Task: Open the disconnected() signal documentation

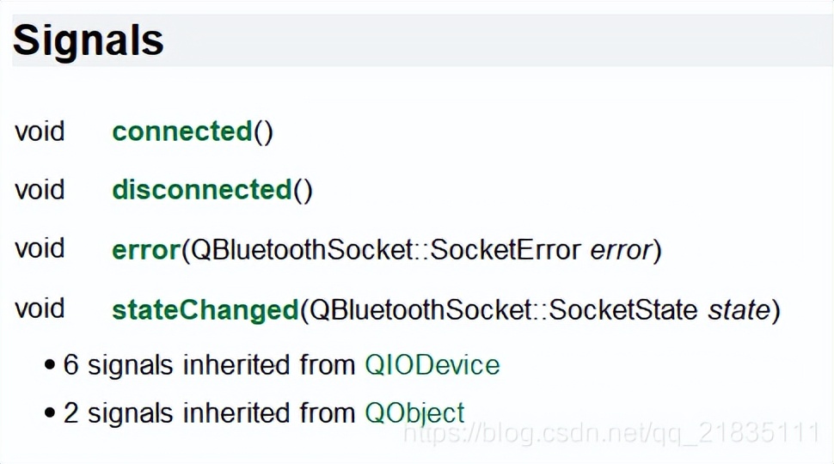Action: tap(202, 190)
